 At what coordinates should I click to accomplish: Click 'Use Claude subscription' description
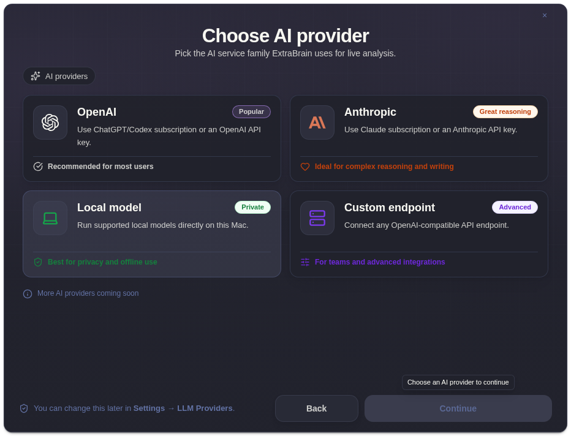coord(431,130)
